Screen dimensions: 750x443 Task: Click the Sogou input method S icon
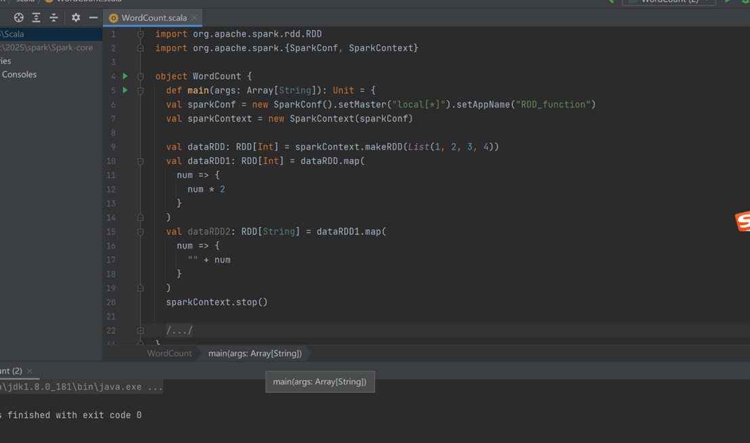coord(743,221)
